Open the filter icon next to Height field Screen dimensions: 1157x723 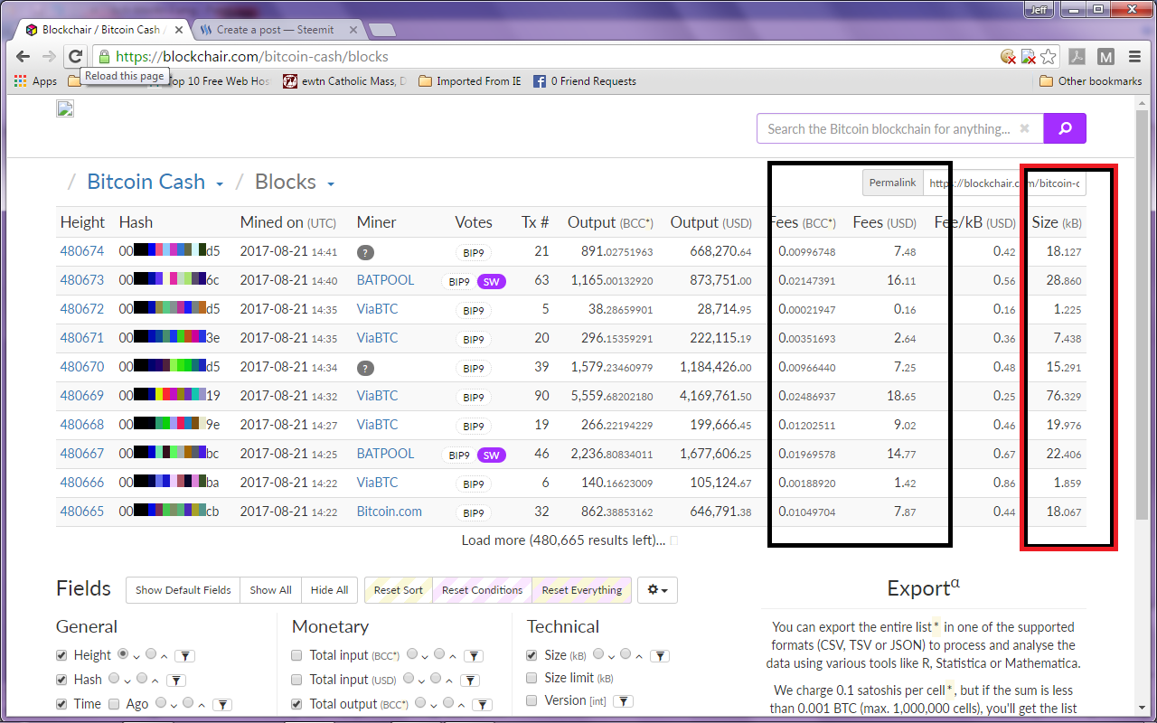183,656
